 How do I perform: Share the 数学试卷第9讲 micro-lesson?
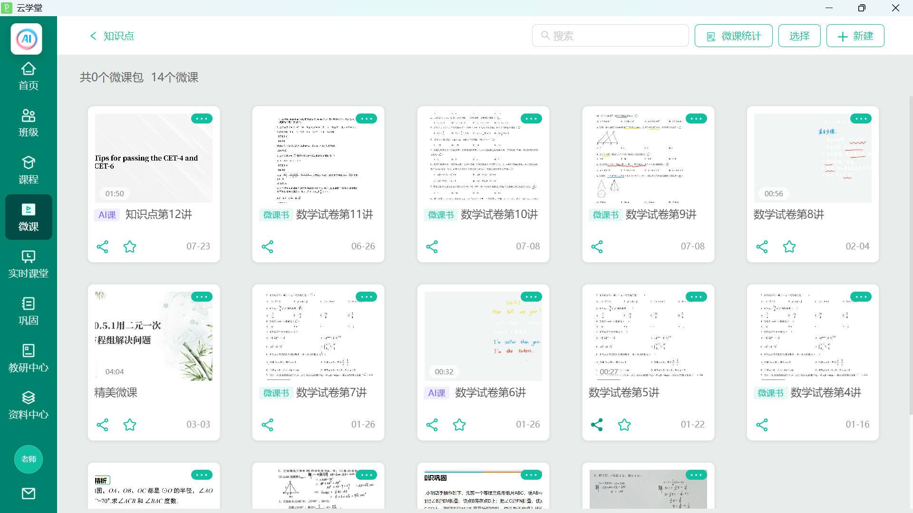pyautogui.click(x=597, y=247)
